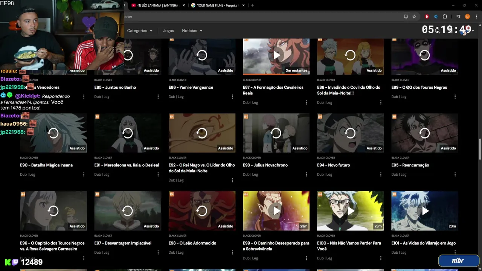
Task: Replay episode E90 Batalha Mágica Insana
Action: pyautogui.click(x=53, y=133)
